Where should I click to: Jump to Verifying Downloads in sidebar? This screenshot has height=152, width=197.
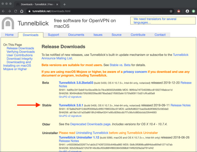pyautogui.click(x=20, y=52)
